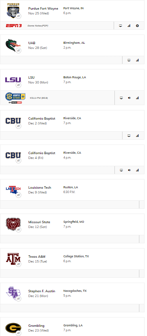The width and height of the screenshot is (147, 336).
Task: View stats for California Baptist Dec 4 game
Action: click(137, 170)
